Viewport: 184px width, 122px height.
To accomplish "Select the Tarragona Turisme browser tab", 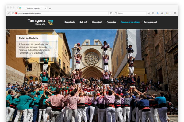I will click(x=33, y=8).
